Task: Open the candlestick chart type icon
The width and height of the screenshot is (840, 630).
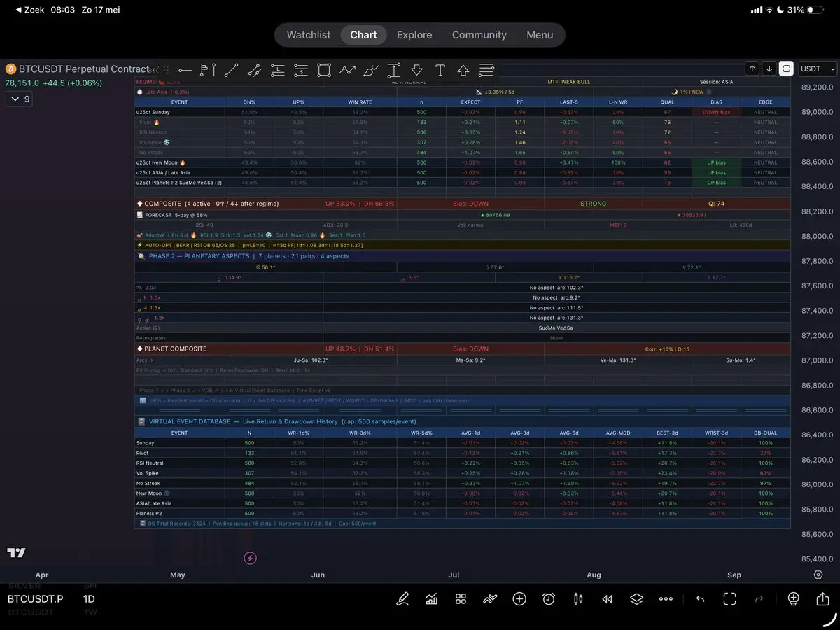Action: [x=578, y=599]
